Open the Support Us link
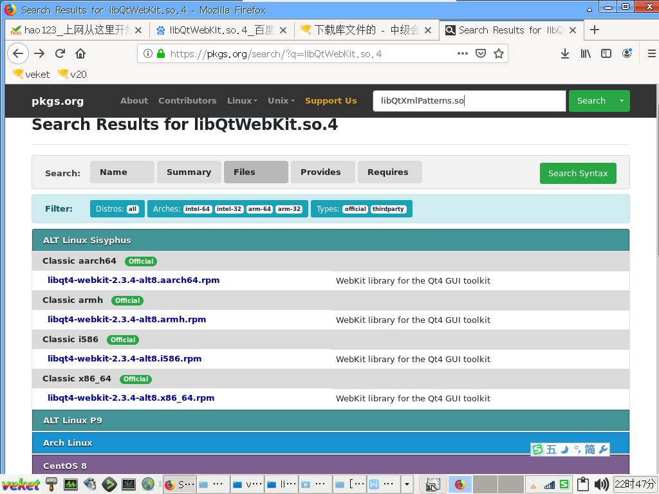Viewport: 659px width, 494px height. coord(331,101)
